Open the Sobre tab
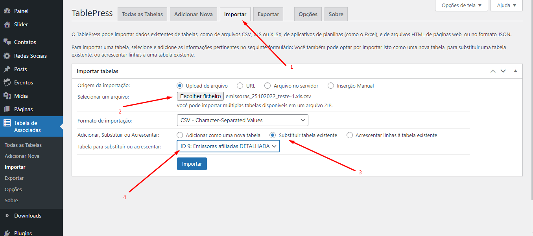This screenshot has width=533, height=236. (x=336, y=14)
